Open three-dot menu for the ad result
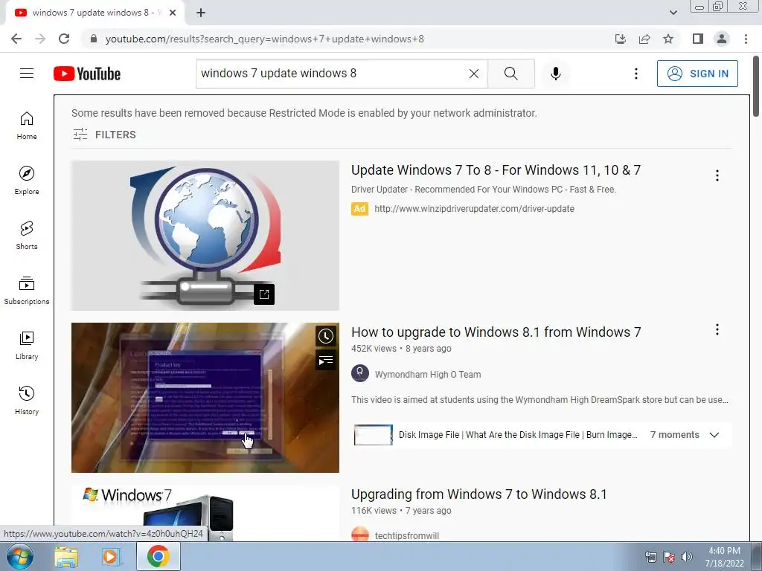 (717, 175)
